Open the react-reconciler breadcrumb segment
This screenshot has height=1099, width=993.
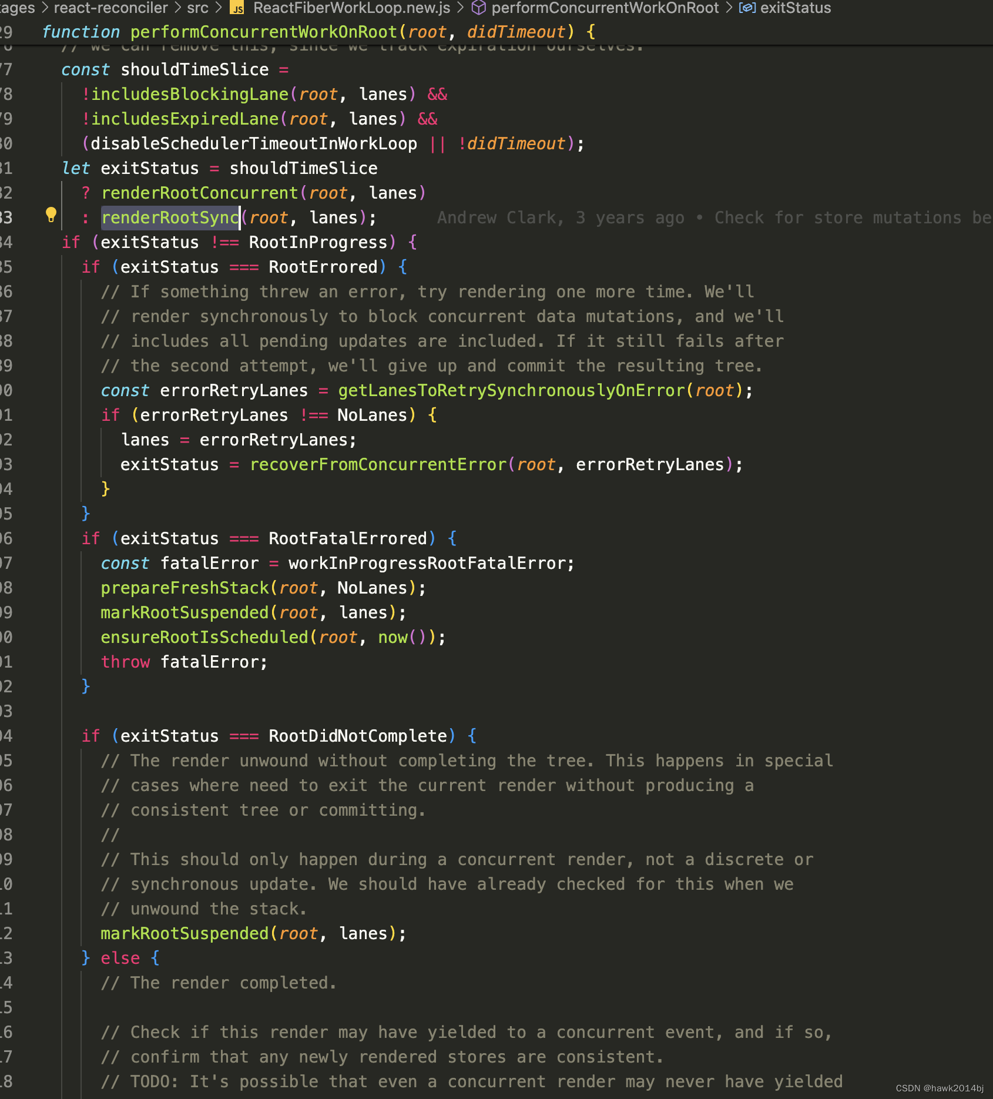[110, 8]
